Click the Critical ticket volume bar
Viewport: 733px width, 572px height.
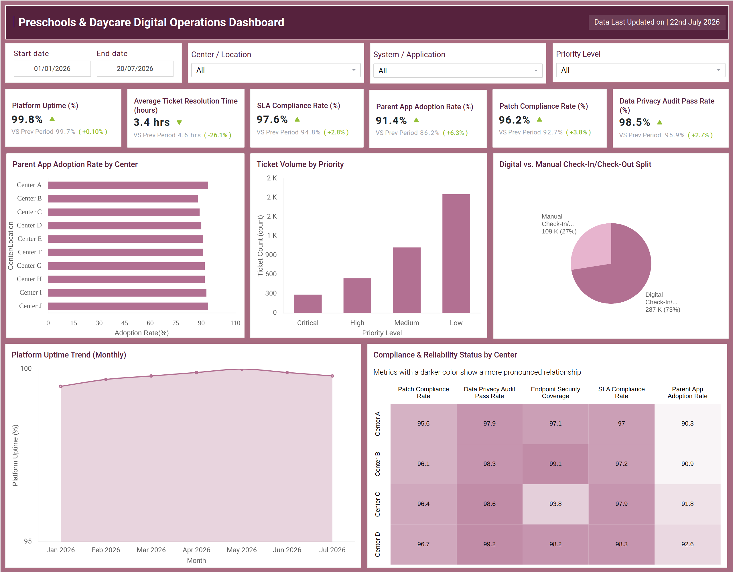[x=308, y=303]
